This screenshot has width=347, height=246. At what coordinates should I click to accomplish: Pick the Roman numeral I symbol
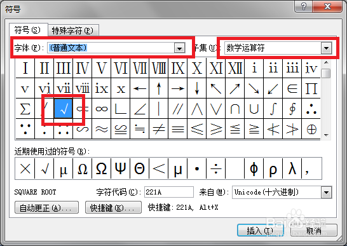pos(25,68)
